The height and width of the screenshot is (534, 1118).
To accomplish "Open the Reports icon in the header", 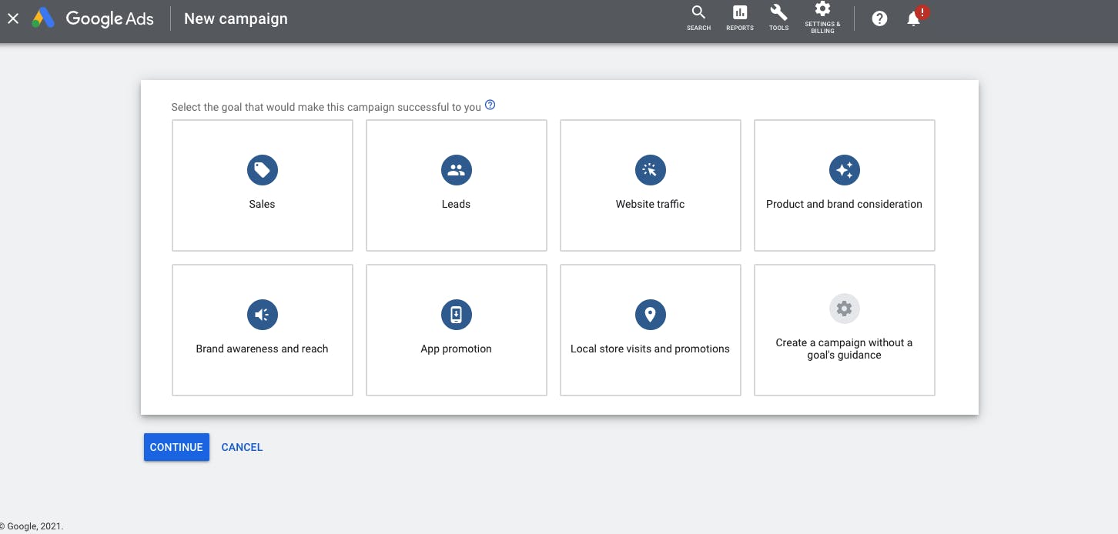I will pos(740,18).
